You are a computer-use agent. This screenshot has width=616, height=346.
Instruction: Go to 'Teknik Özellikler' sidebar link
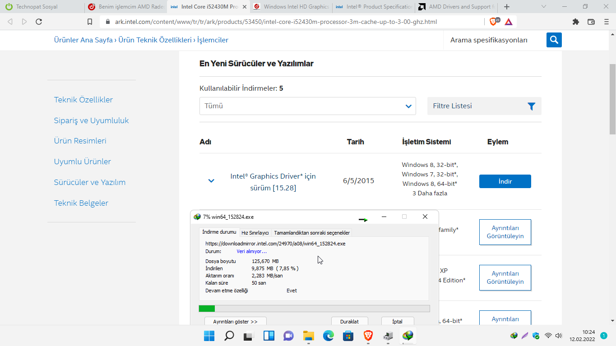pos(83,100)
